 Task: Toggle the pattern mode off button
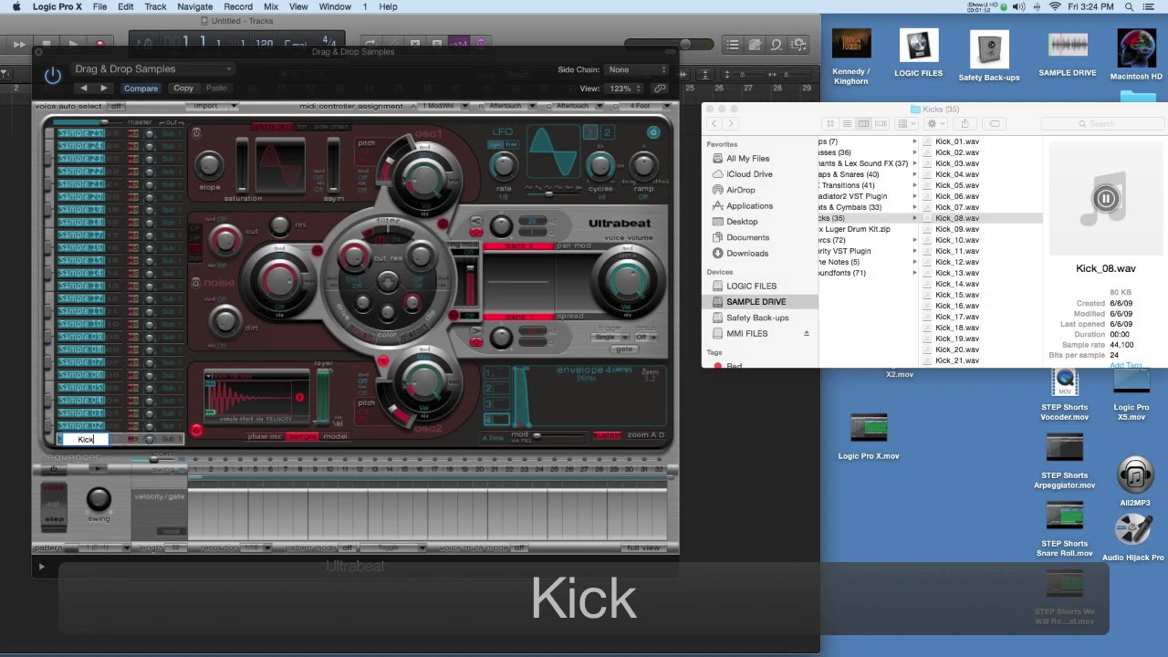(x=348, y=548)
